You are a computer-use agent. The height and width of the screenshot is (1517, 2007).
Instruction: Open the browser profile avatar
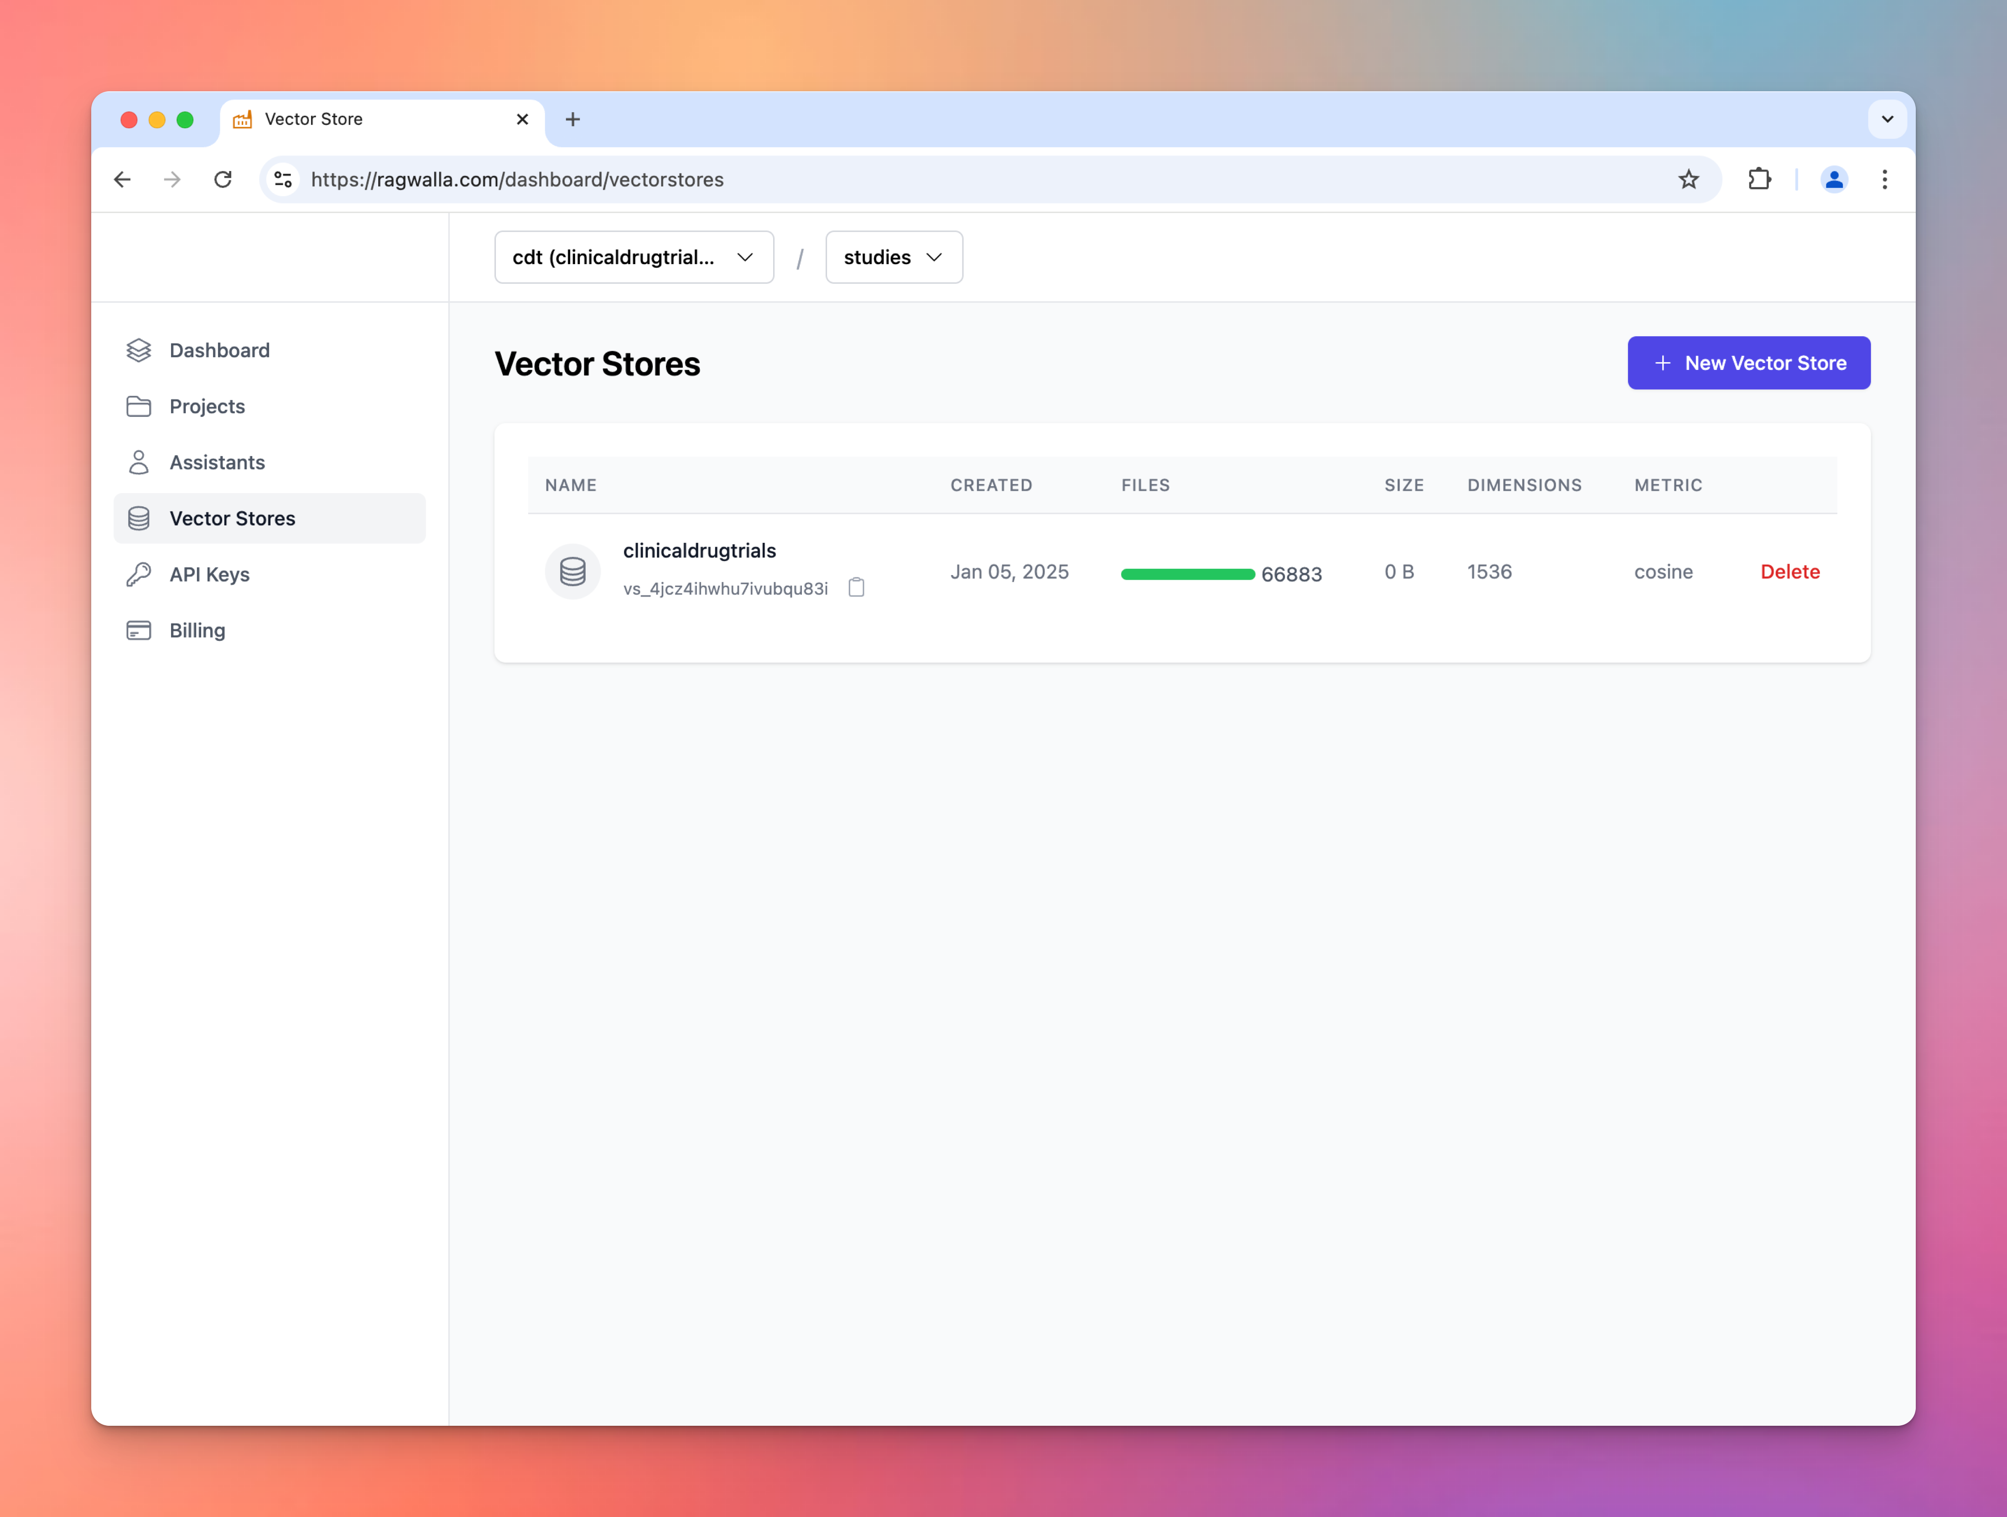click(1834, 180)
